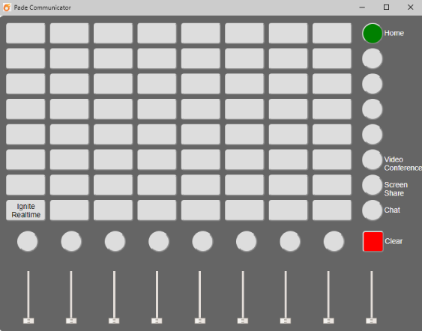
Task: Click the pad left of the Screen Share button
Action: pos(332,185)
